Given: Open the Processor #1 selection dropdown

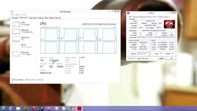Looking at the screenshot, I should pyautogui.click(x=144, y=54).
